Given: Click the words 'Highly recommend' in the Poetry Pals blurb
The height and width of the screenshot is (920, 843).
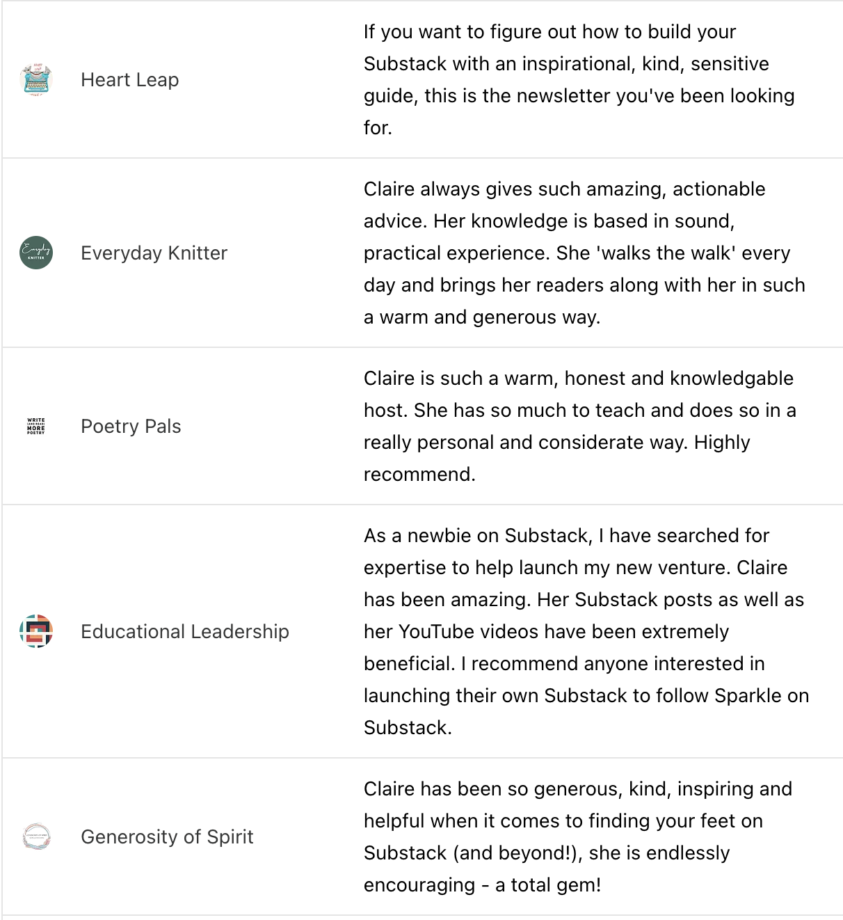Looking at the screenshot, I should click(x=721, y=443).
